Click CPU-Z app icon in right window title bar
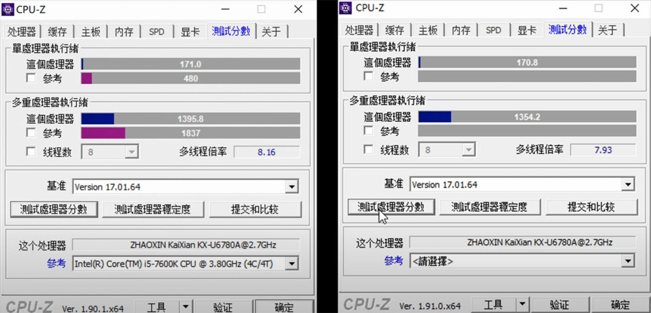This screenshot has width=651, height=313. 346,8
